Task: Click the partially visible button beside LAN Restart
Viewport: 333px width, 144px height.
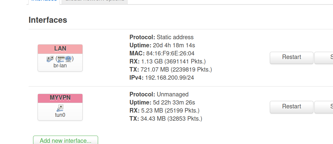Action: 324,57
